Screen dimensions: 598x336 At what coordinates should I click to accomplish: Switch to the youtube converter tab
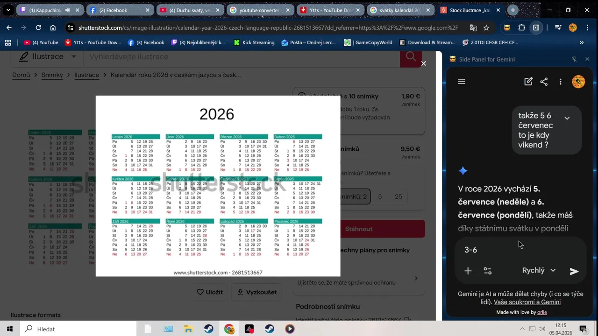pyautogui.click(x=260, y=10)
